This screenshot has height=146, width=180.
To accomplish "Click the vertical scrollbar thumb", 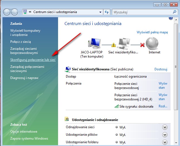I will click(176, 67).
